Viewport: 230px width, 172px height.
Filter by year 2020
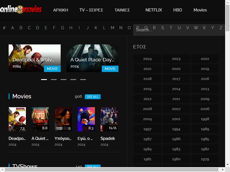coord(176,69)
